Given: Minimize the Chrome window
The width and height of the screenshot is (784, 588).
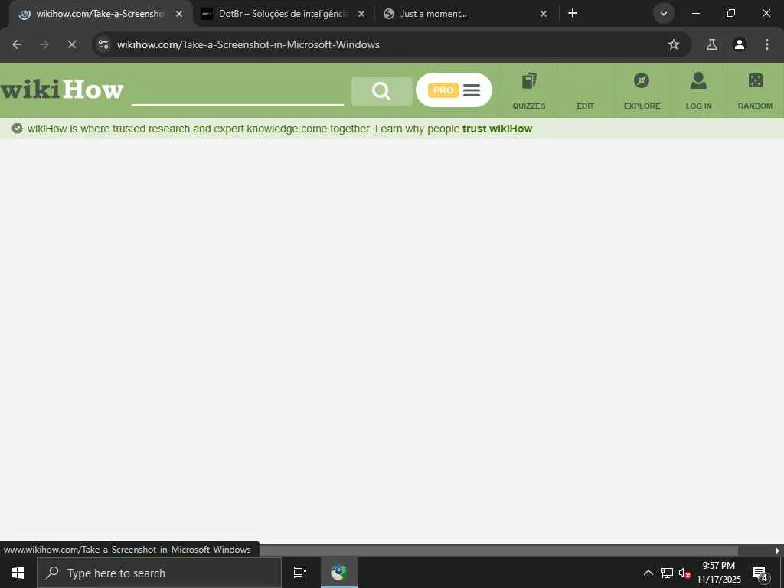Looking at the screenshot, I should click(695, 14).
